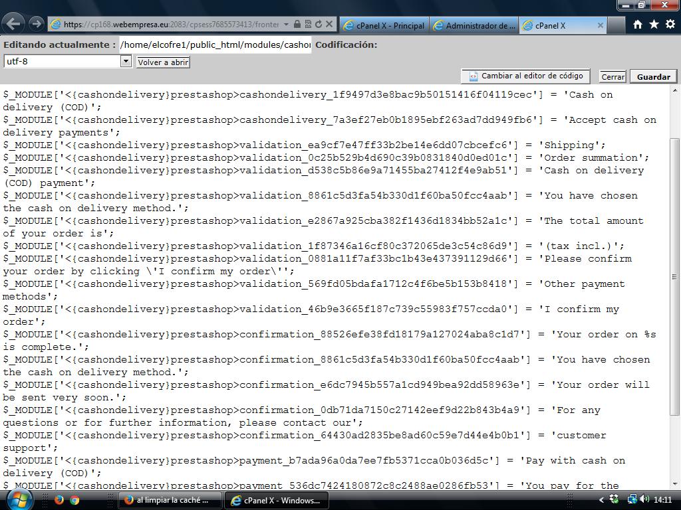Viewport: 681px width, 510px height.
Task: Close the active cPanel X tab
Action: tap(601, 26)
